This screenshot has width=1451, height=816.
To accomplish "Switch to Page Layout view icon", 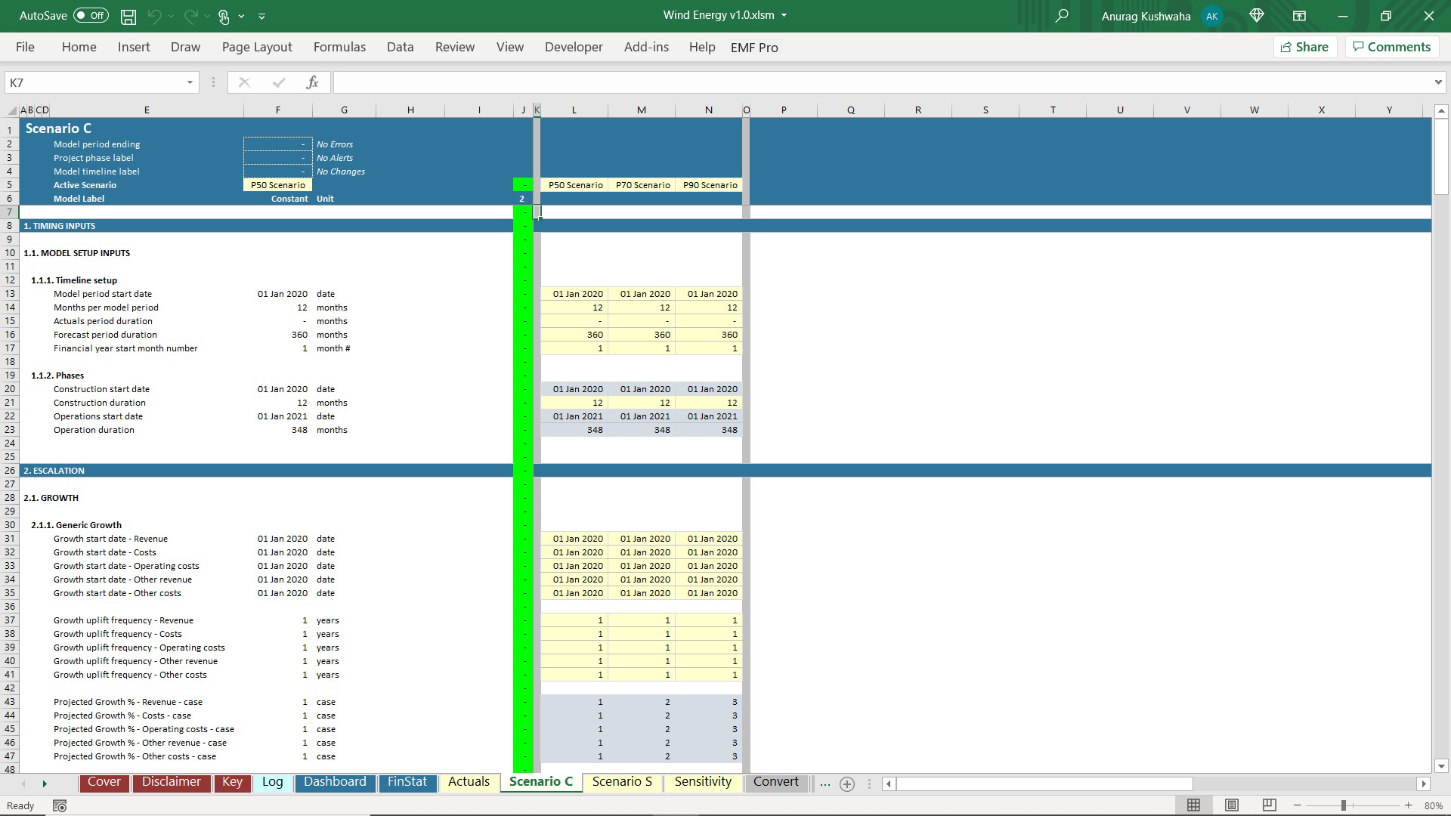I will [x=1232, y=805].
